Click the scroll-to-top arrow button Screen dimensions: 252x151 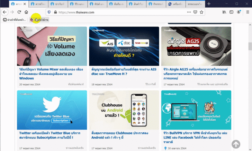coord(236,144)
